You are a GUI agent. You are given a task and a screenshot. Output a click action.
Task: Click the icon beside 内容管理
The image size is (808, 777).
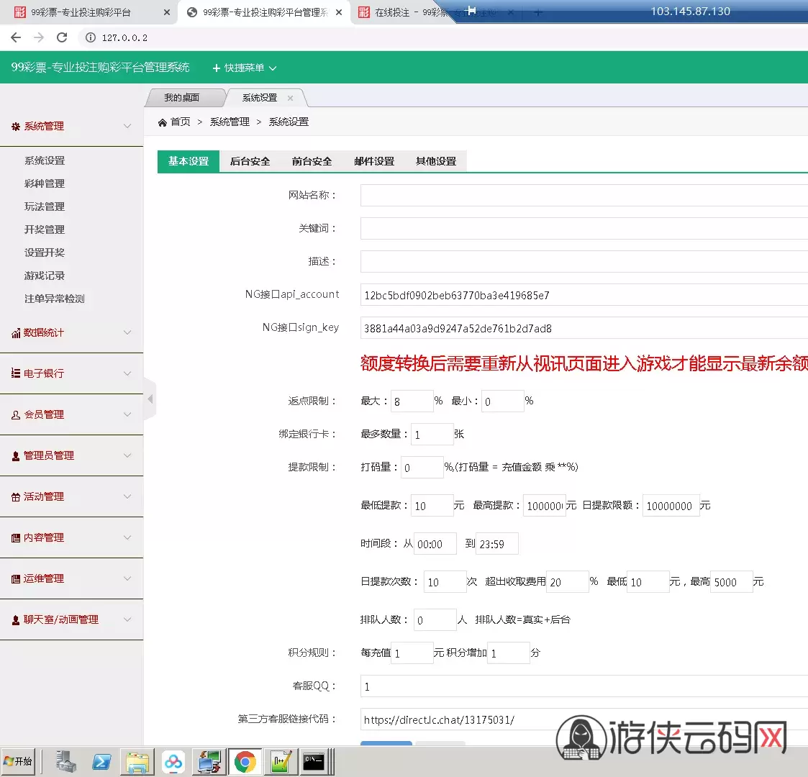pyautogui.click(x=16, y=538)
